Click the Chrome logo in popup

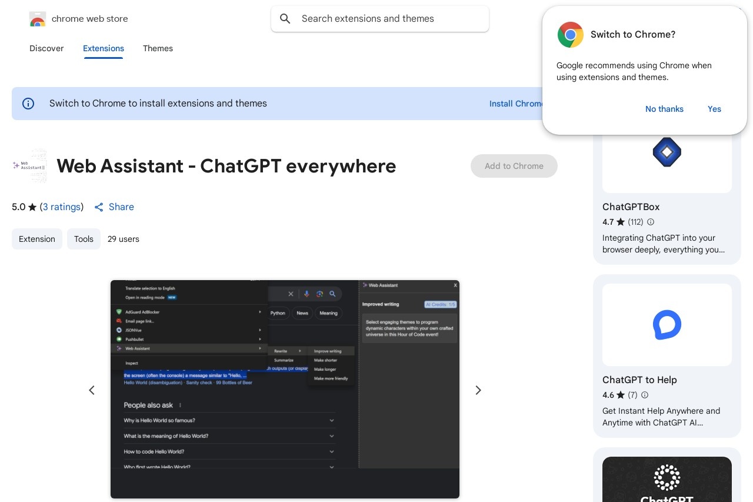(571, 35)
